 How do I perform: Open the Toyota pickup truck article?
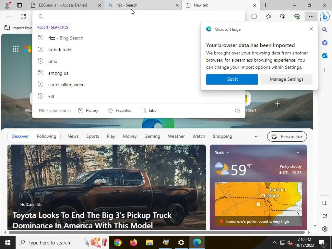(106, 187)
